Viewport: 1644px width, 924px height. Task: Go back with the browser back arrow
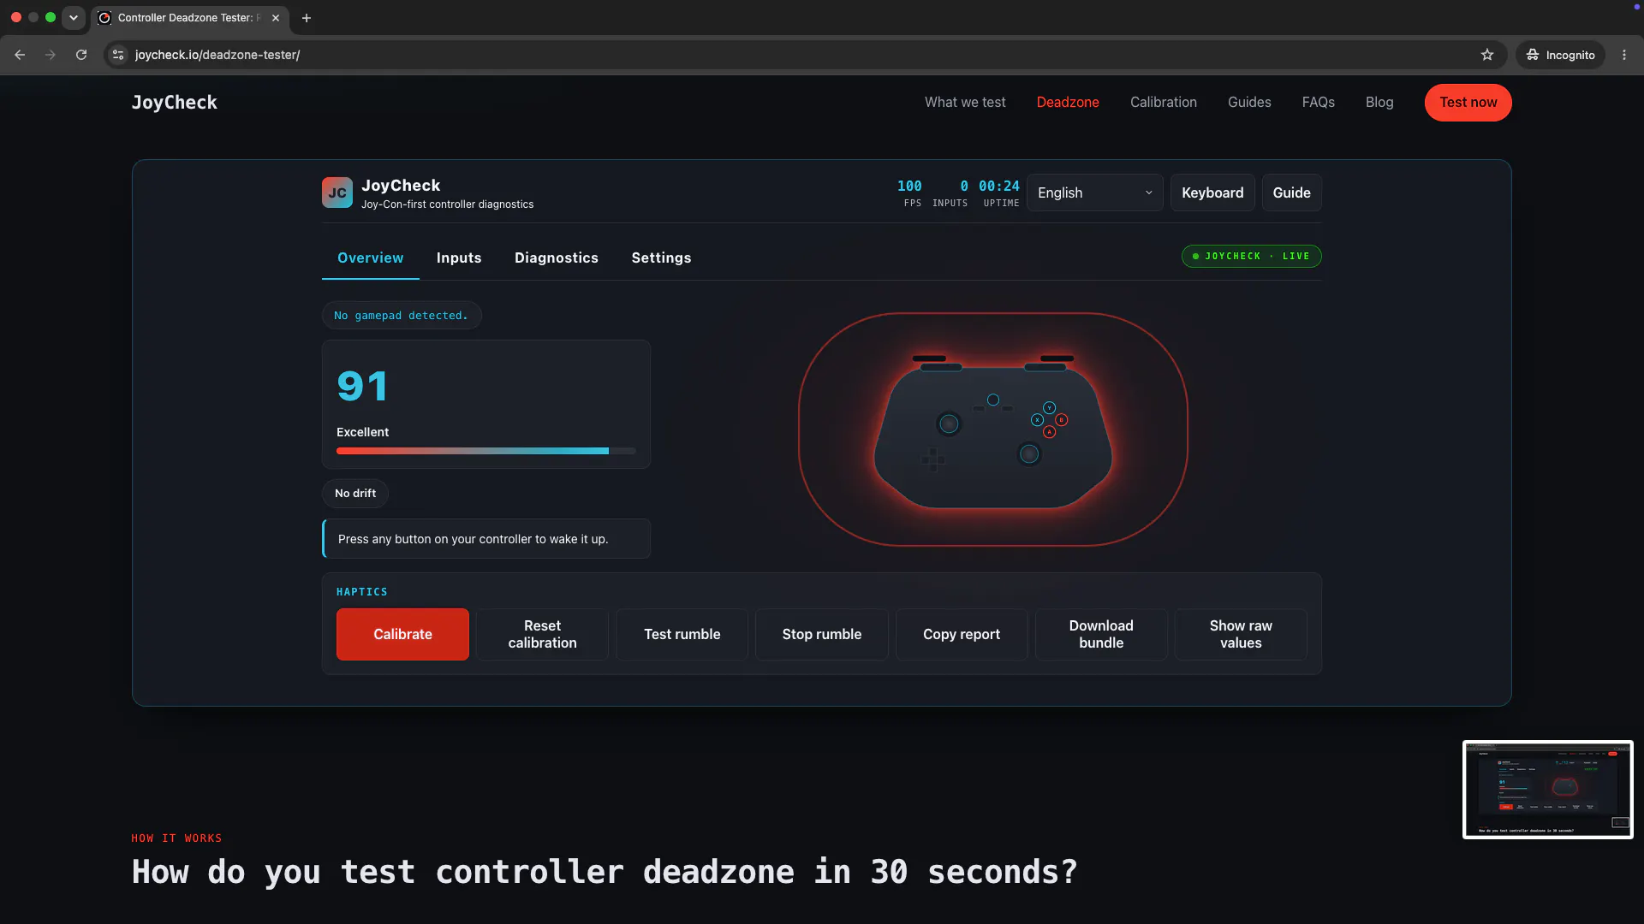coord(20,55)
